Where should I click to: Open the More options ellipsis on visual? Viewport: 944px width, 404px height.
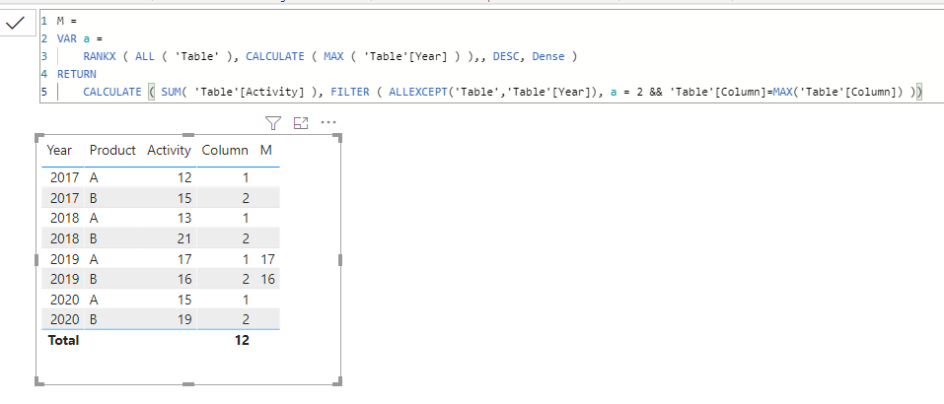click(328, 122)
